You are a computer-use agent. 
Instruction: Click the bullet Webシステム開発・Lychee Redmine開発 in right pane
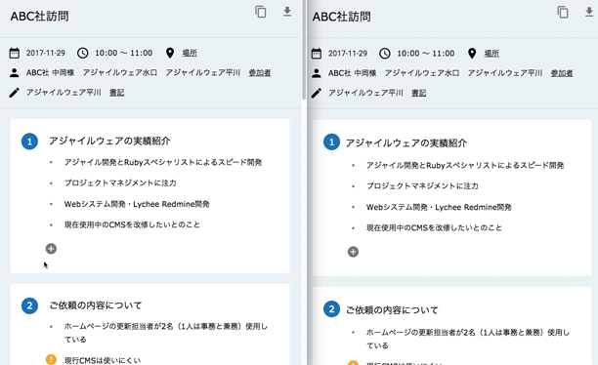(439, 207)
